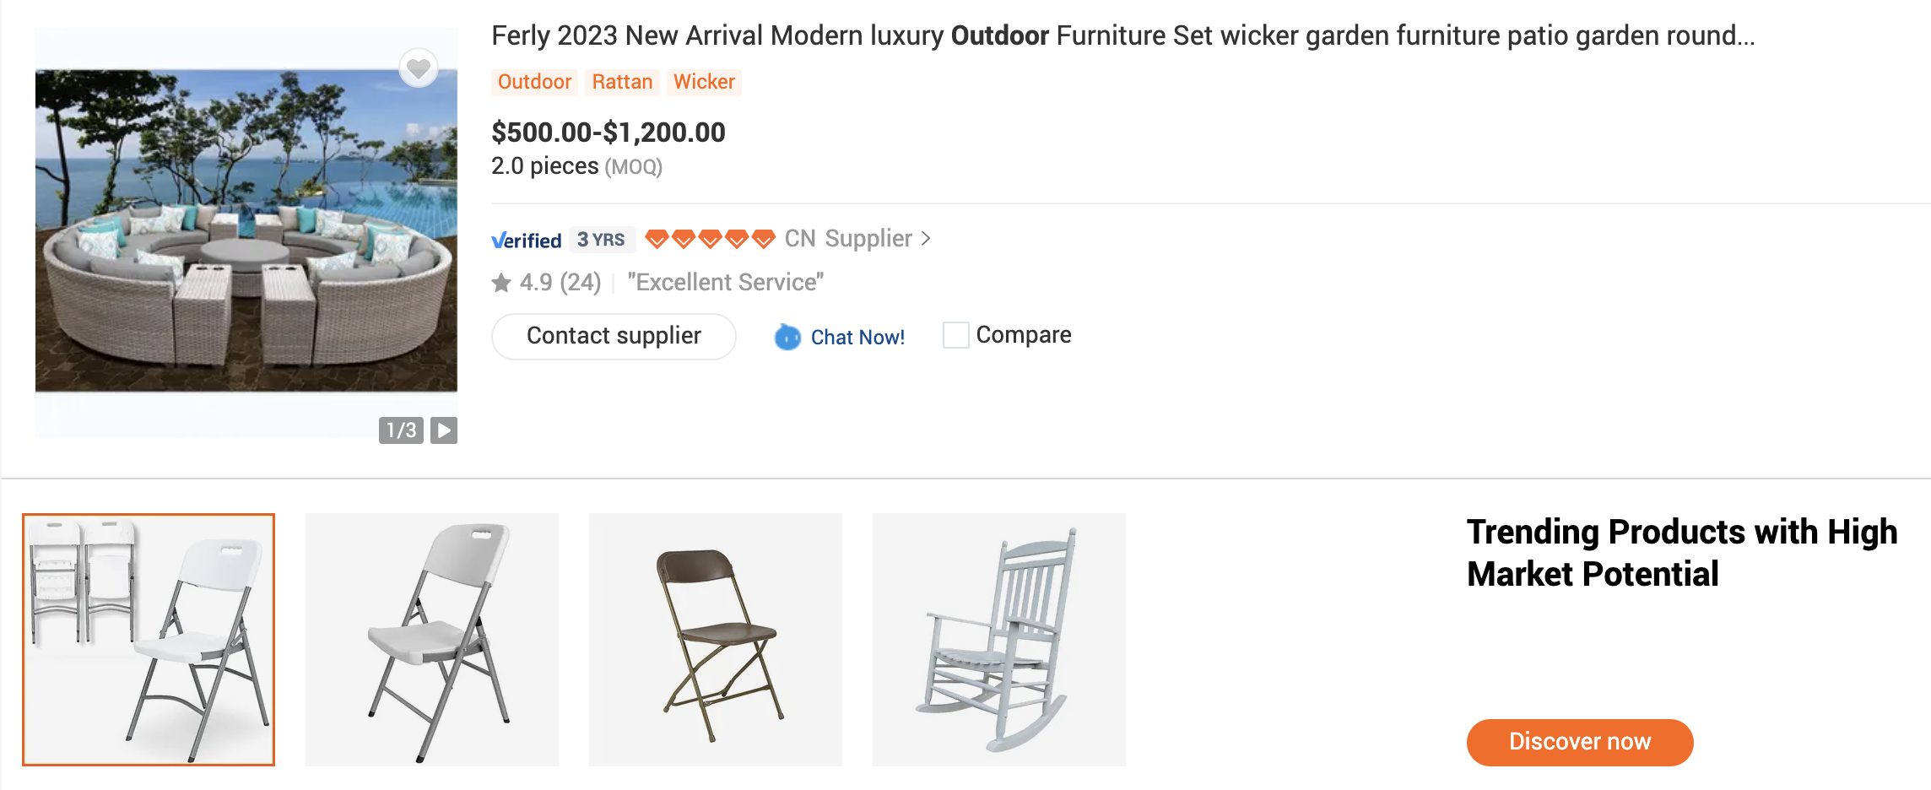Click the Chat Now blue bubble icon
The width and height of the screenshot is (1931, 790).
[x=787, y=337]
